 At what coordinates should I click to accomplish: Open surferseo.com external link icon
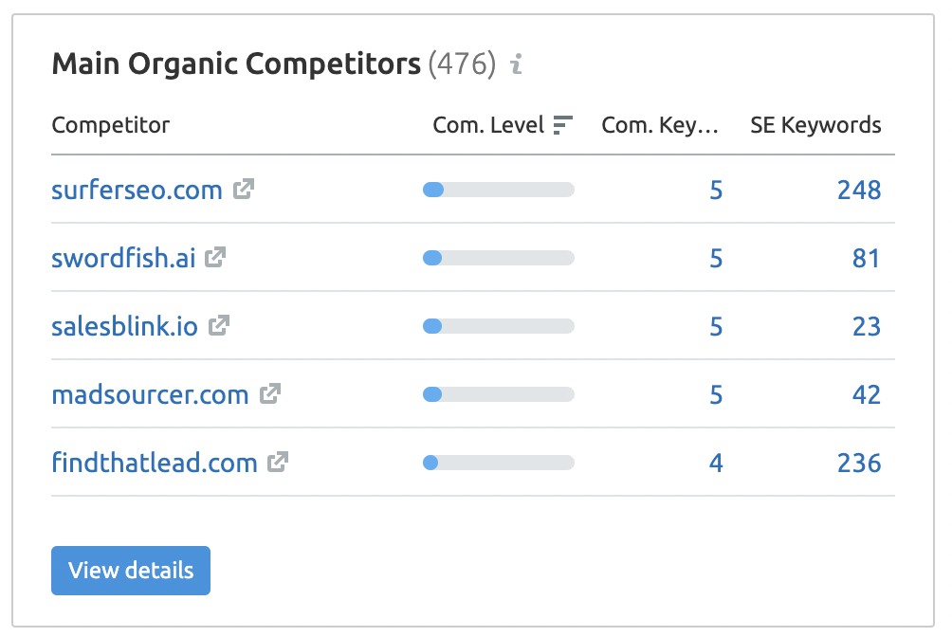244,190
